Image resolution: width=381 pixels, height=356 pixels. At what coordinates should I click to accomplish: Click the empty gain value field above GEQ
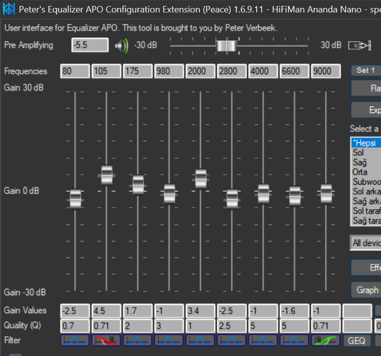357,311
